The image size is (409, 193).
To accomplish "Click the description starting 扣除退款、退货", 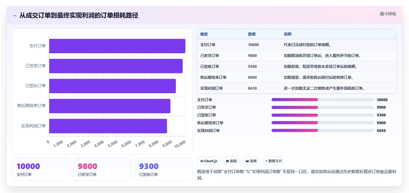I will 319,77.
